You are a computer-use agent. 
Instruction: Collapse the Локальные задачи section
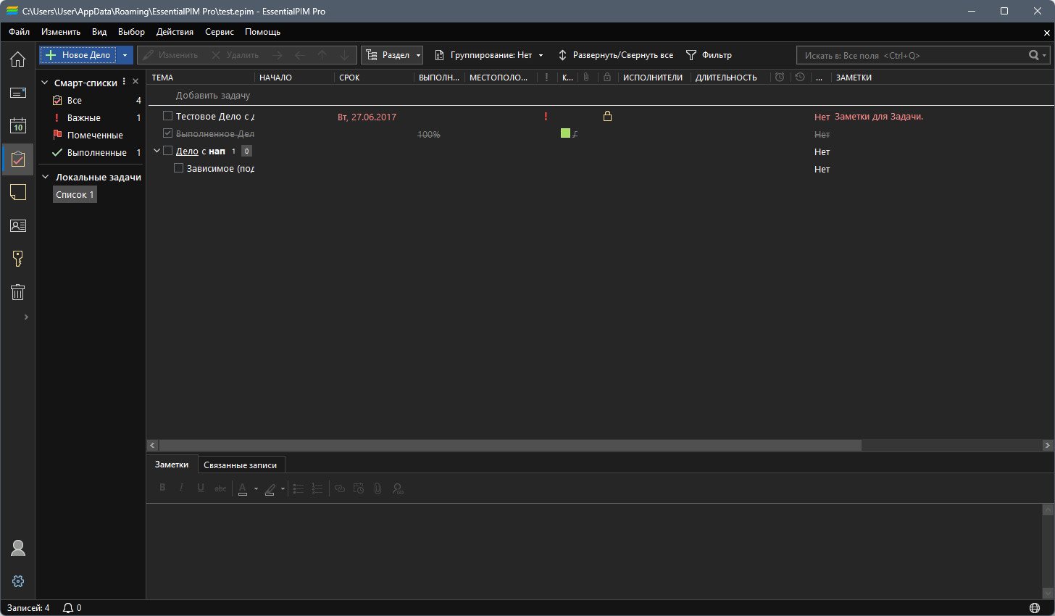click(x=45, y=177)
